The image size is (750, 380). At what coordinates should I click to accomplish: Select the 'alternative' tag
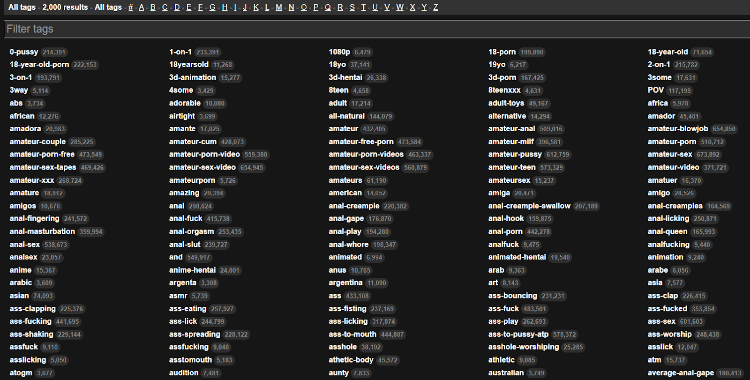507,116
